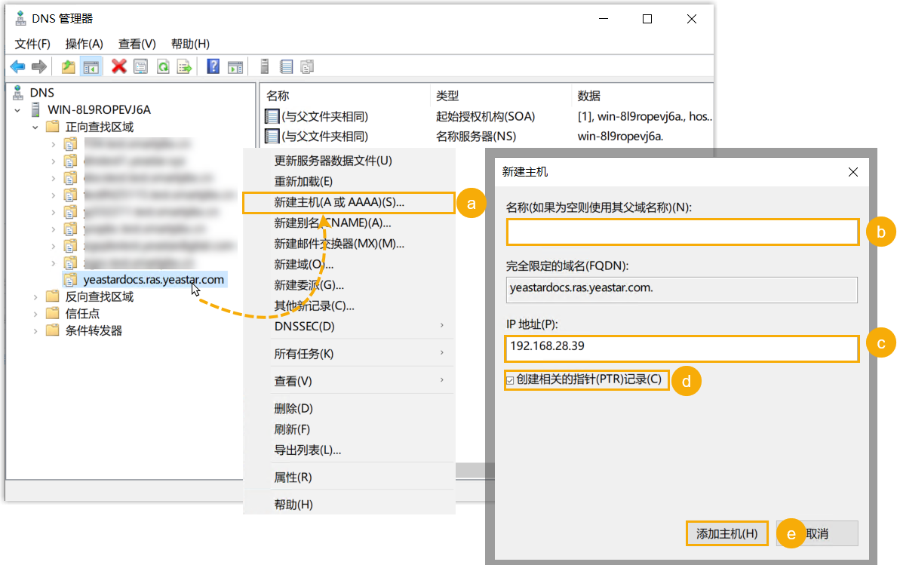897x565 pixels.
Task: Click the blue Back arrow in toolbar
Action: [17, 66]
